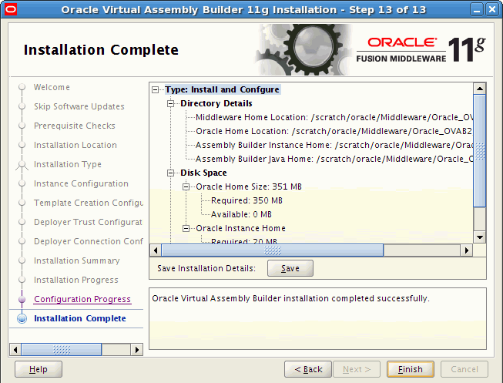503x383 pixels.
Task: Click the details tree scroll right arrow
Action: coord(467,250)
